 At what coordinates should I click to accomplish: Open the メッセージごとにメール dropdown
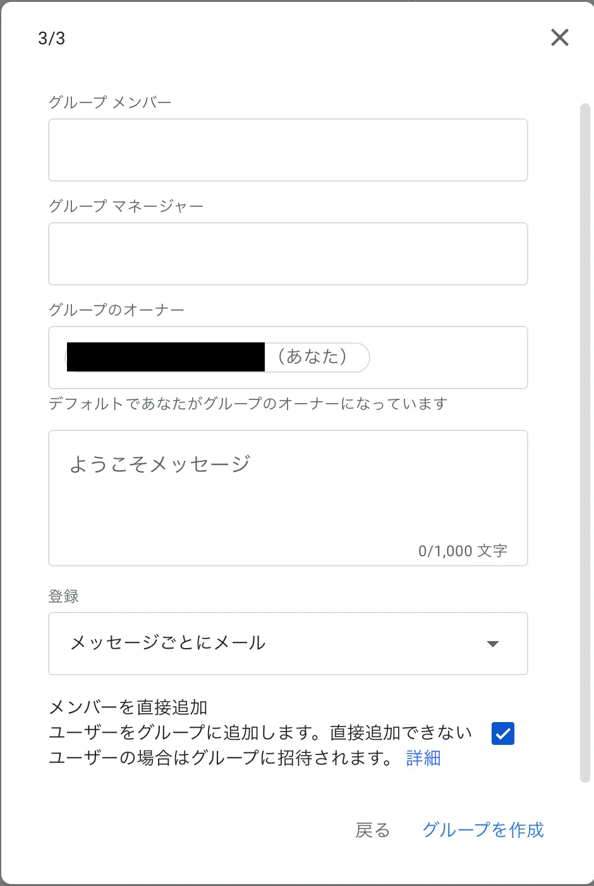[x=288, y=644]
